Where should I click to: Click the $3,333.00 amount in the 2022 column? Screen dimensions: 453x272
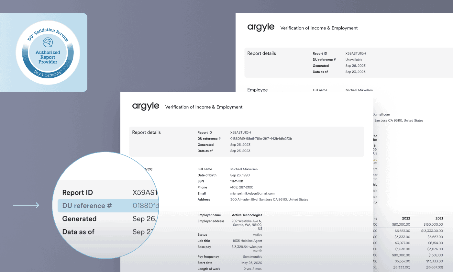[403, 237]
